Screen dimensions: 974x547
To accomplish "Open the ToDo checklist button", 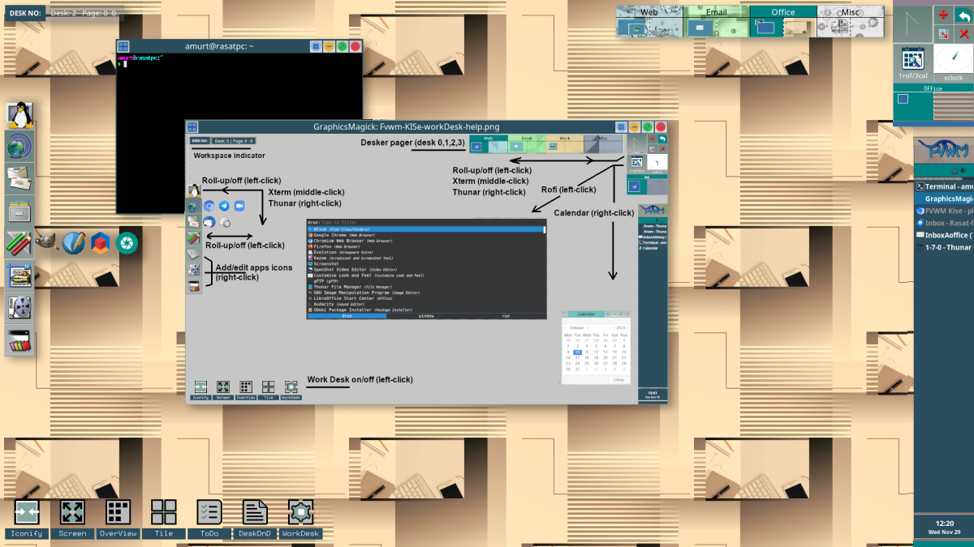I will 209,519.
